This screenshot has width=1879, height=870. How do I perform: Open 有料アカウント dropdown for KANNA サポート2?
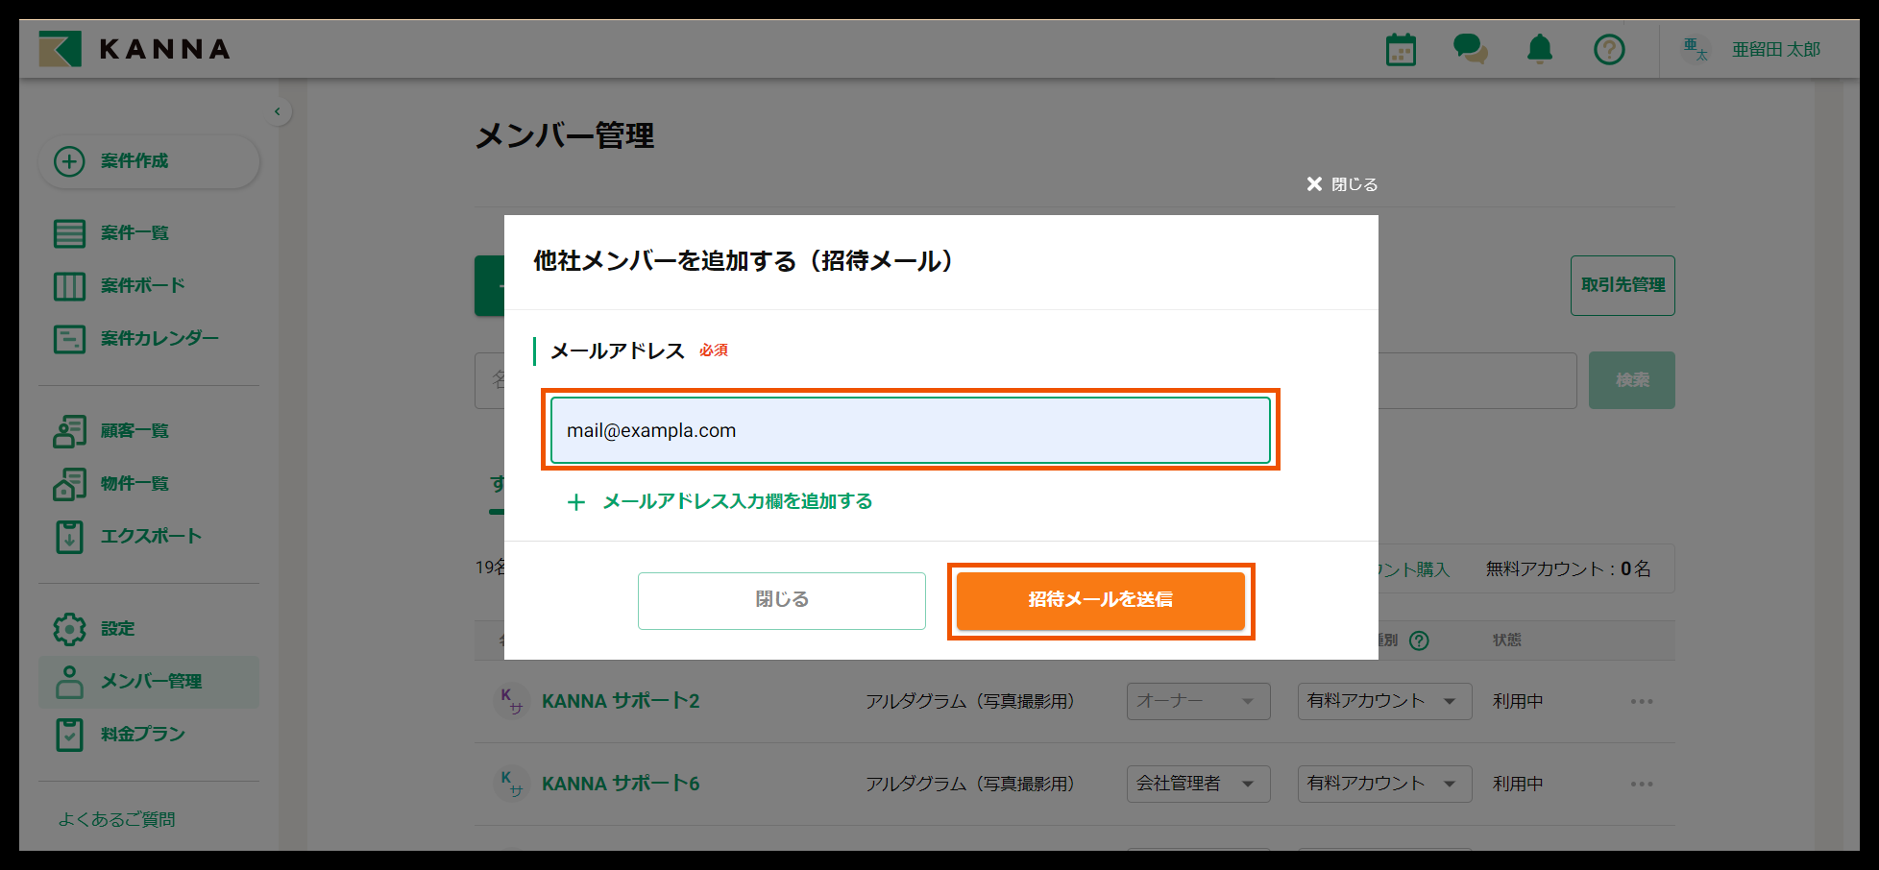click(x=1383, y=701)
